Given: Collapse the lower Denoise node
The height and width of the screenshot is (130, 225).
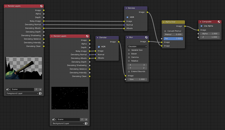Looking at the screenshot, I should 98,38.
